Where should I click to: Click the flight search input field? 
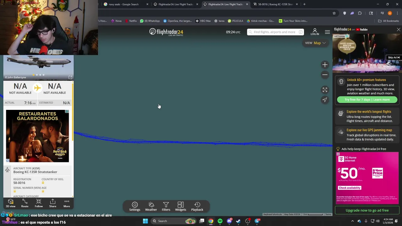click(x=275, y=32)
